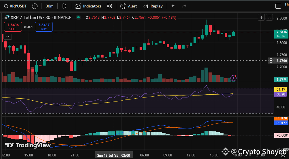Open the candlestick chart style menu

pyautogui.click(x=64, y=6)
